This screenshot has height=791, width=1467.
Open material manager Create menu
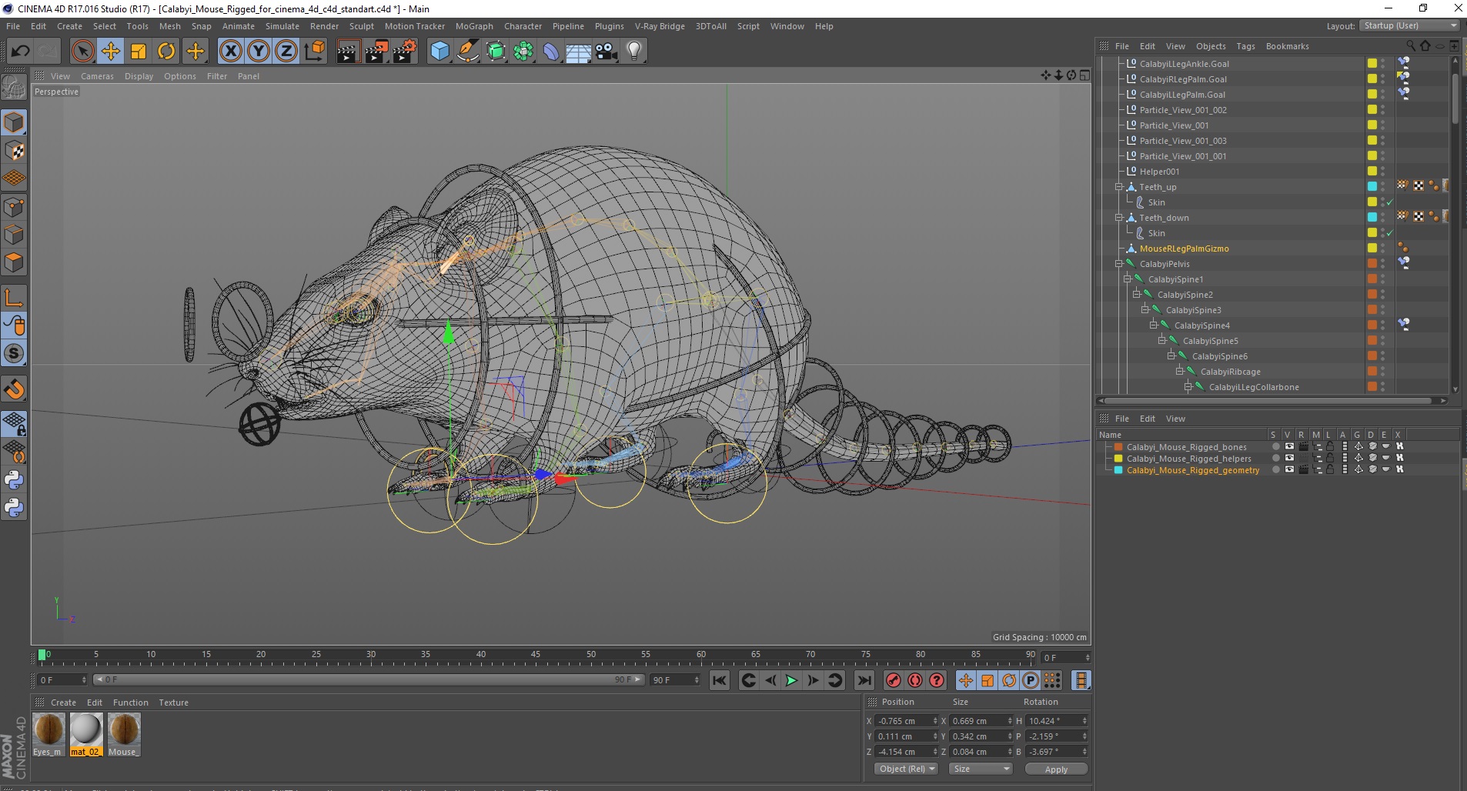tap(63, 703)
